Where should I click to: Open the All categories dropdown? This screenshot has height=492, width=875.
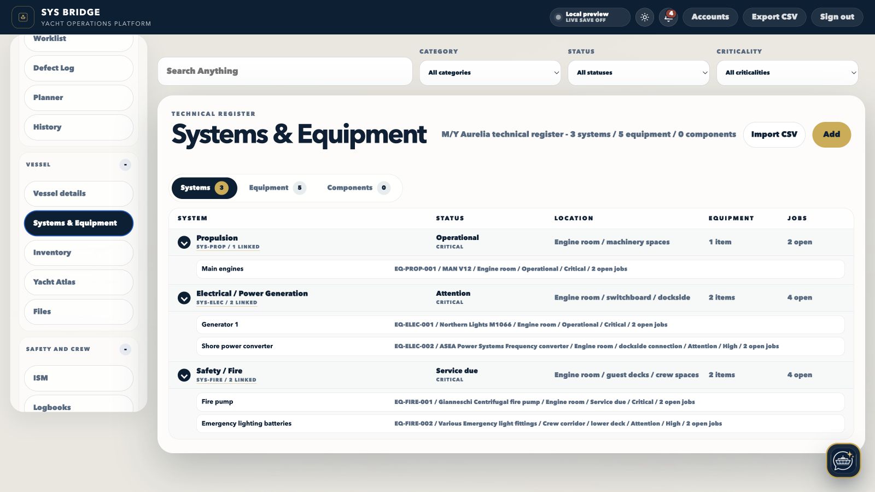[490, 73]
